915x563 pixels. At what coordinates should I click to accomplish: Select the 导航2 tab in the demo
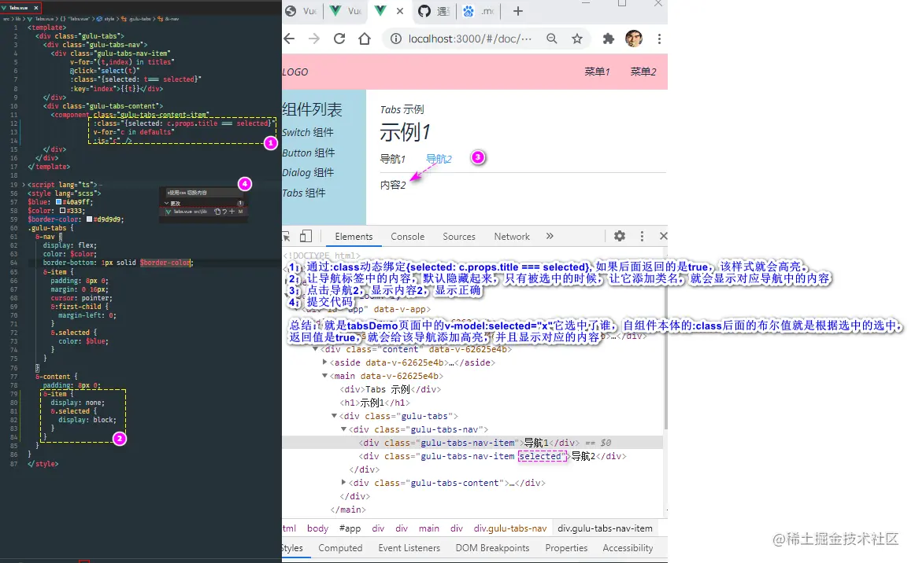coord(439,159)
